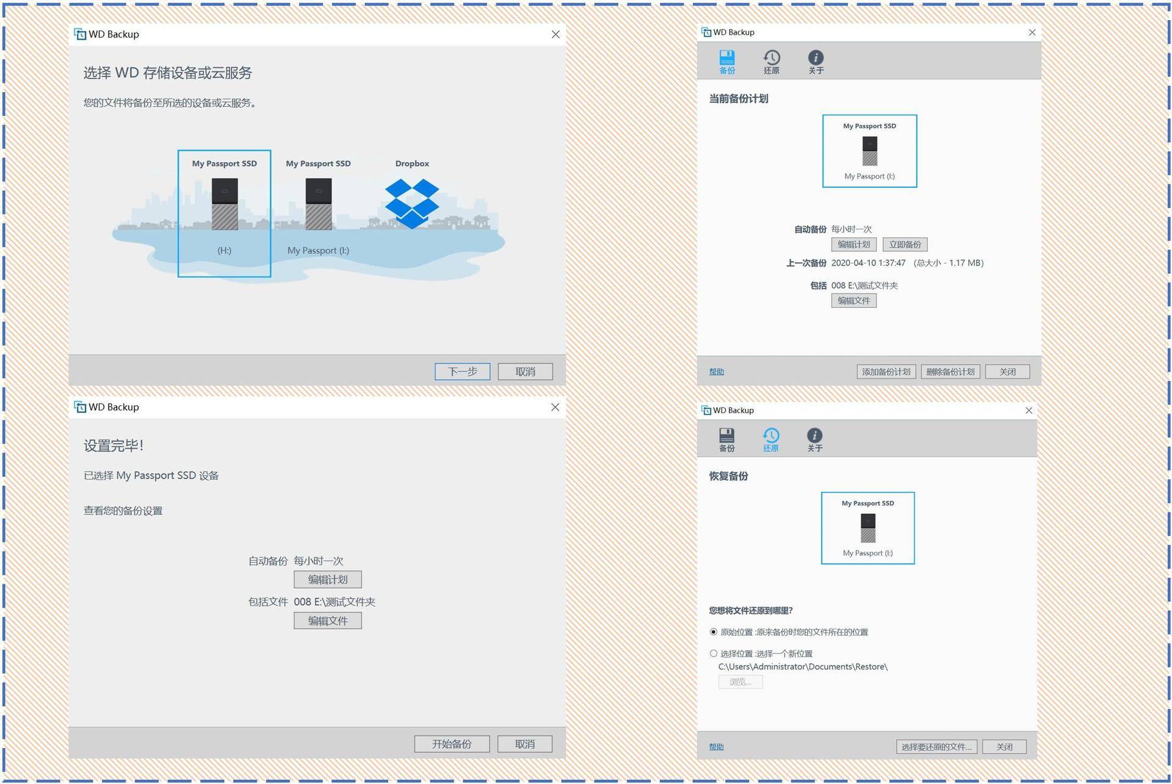The width and height of the screenshot is (1172, 784).
Task: Click 选择要还原的文件 to pick restore files
Action: [x=936, y=746]
